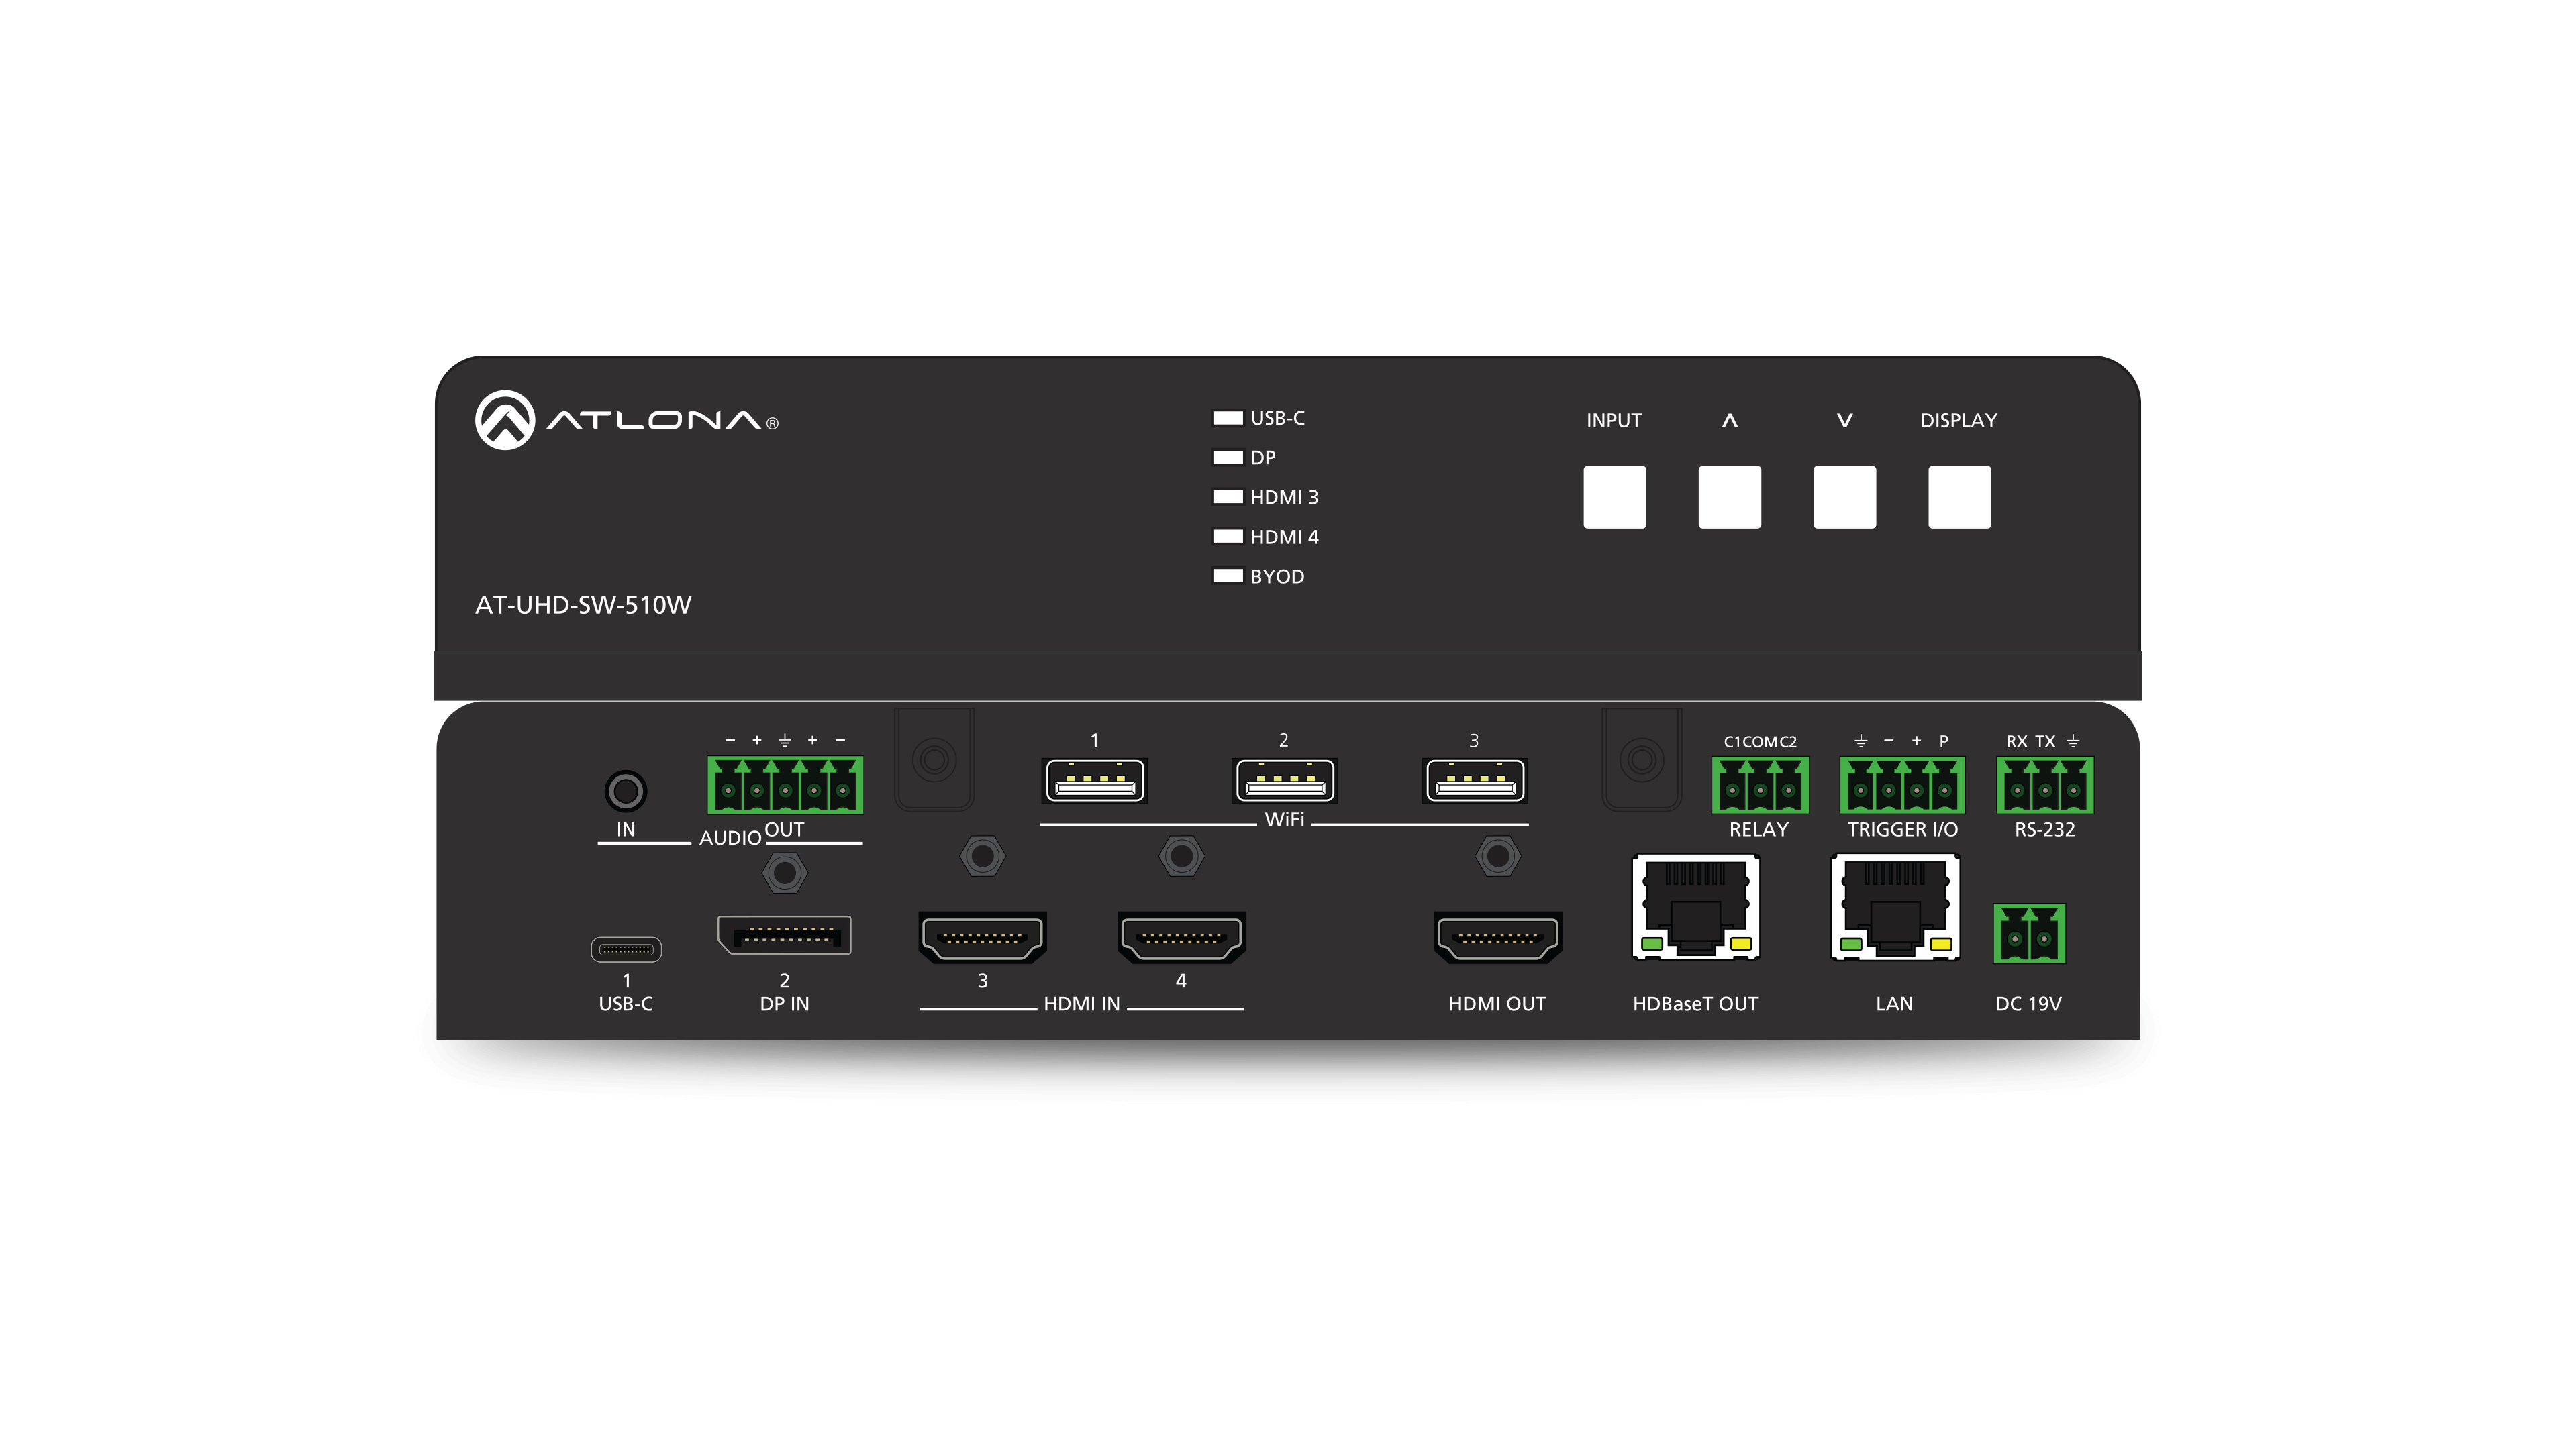The width and height of the screenshot is (2576, 1449).
Task: Click the BYOD indicator LED
Action: pyautogui.click(x=1227, y=576)
